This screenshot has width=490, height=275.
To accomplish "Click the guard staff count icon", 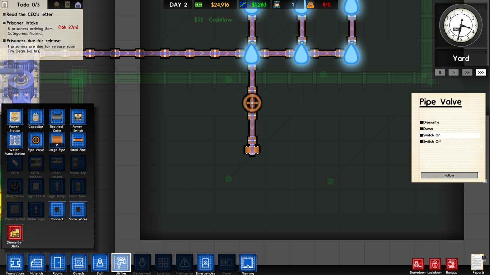I will (x=277, y=5).
